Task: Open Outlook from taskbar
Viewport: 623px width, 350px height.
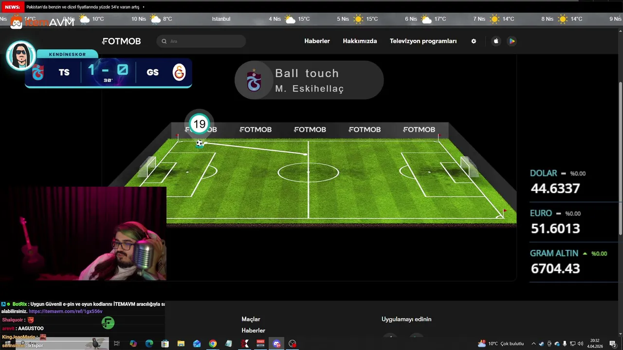Action: (x=197, y=344)
